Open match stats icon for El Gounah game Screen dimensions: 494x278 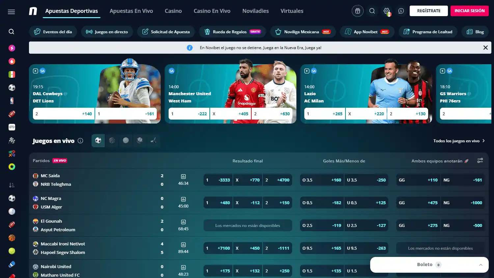183,222
